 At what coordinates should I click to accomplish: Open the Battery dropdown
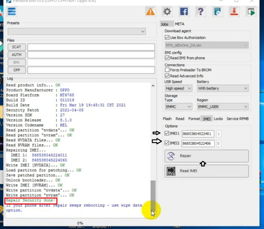[x=223, y=88]
